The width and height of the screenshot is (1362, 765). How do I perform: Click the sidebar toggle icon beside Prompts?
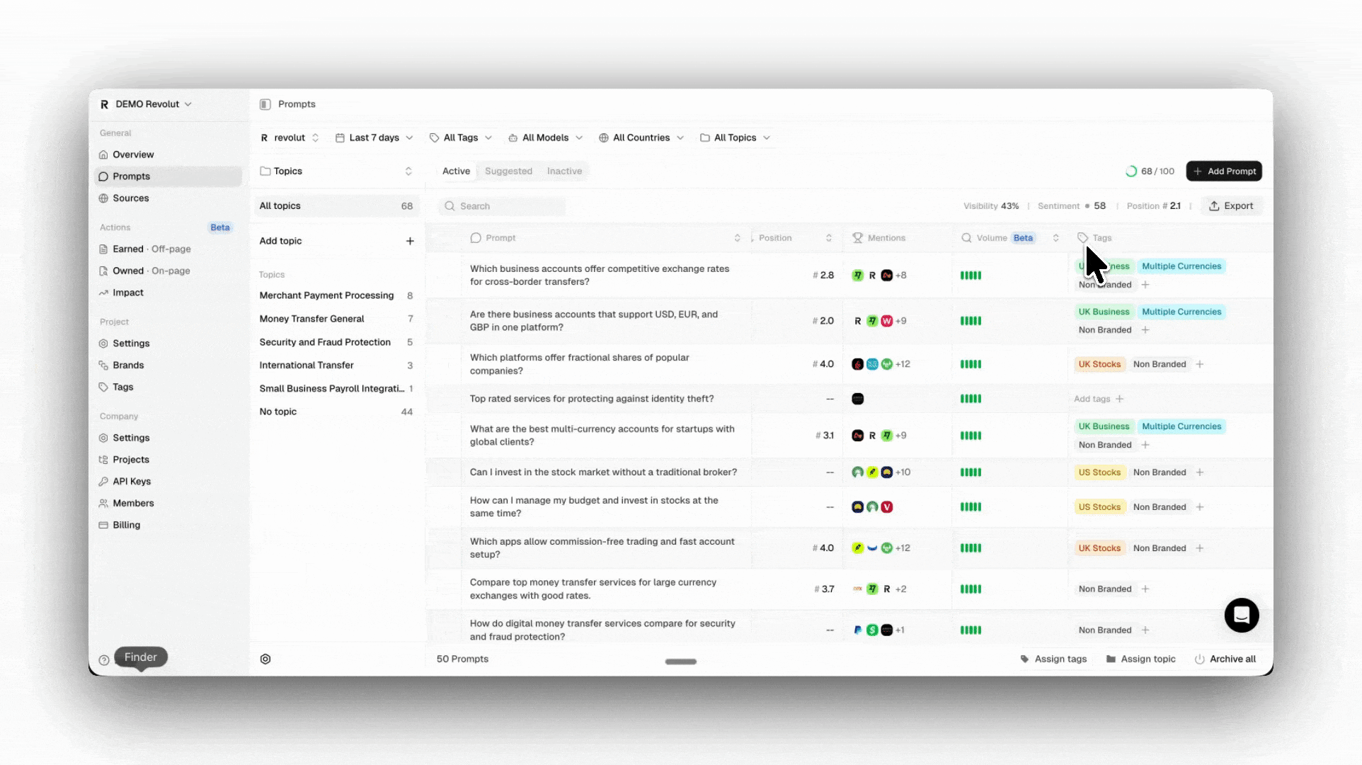click(x=265, y=104)
